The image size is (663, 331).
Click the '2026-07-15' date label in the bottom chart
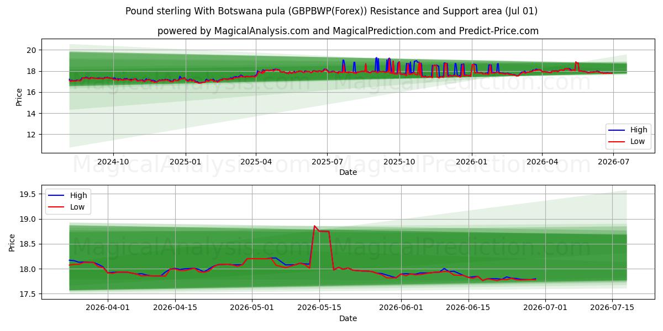(613, 307)
